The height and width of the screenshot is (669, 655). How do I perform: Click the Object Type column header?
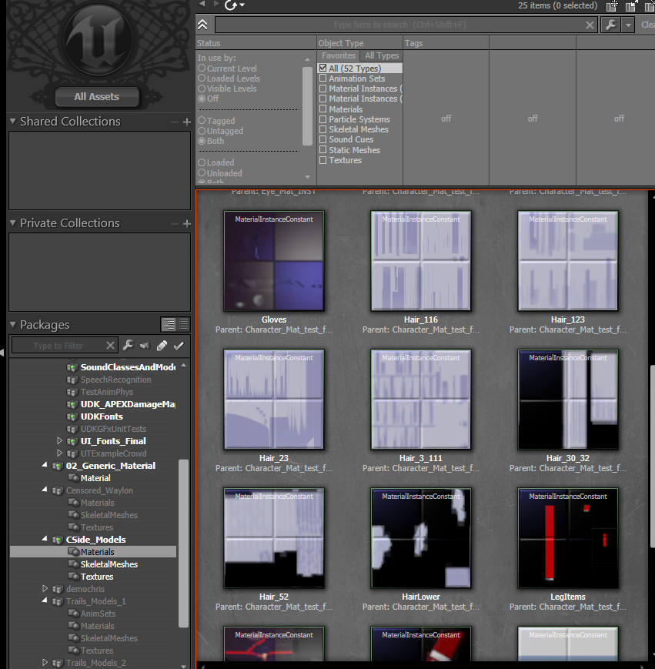point(359,43)
